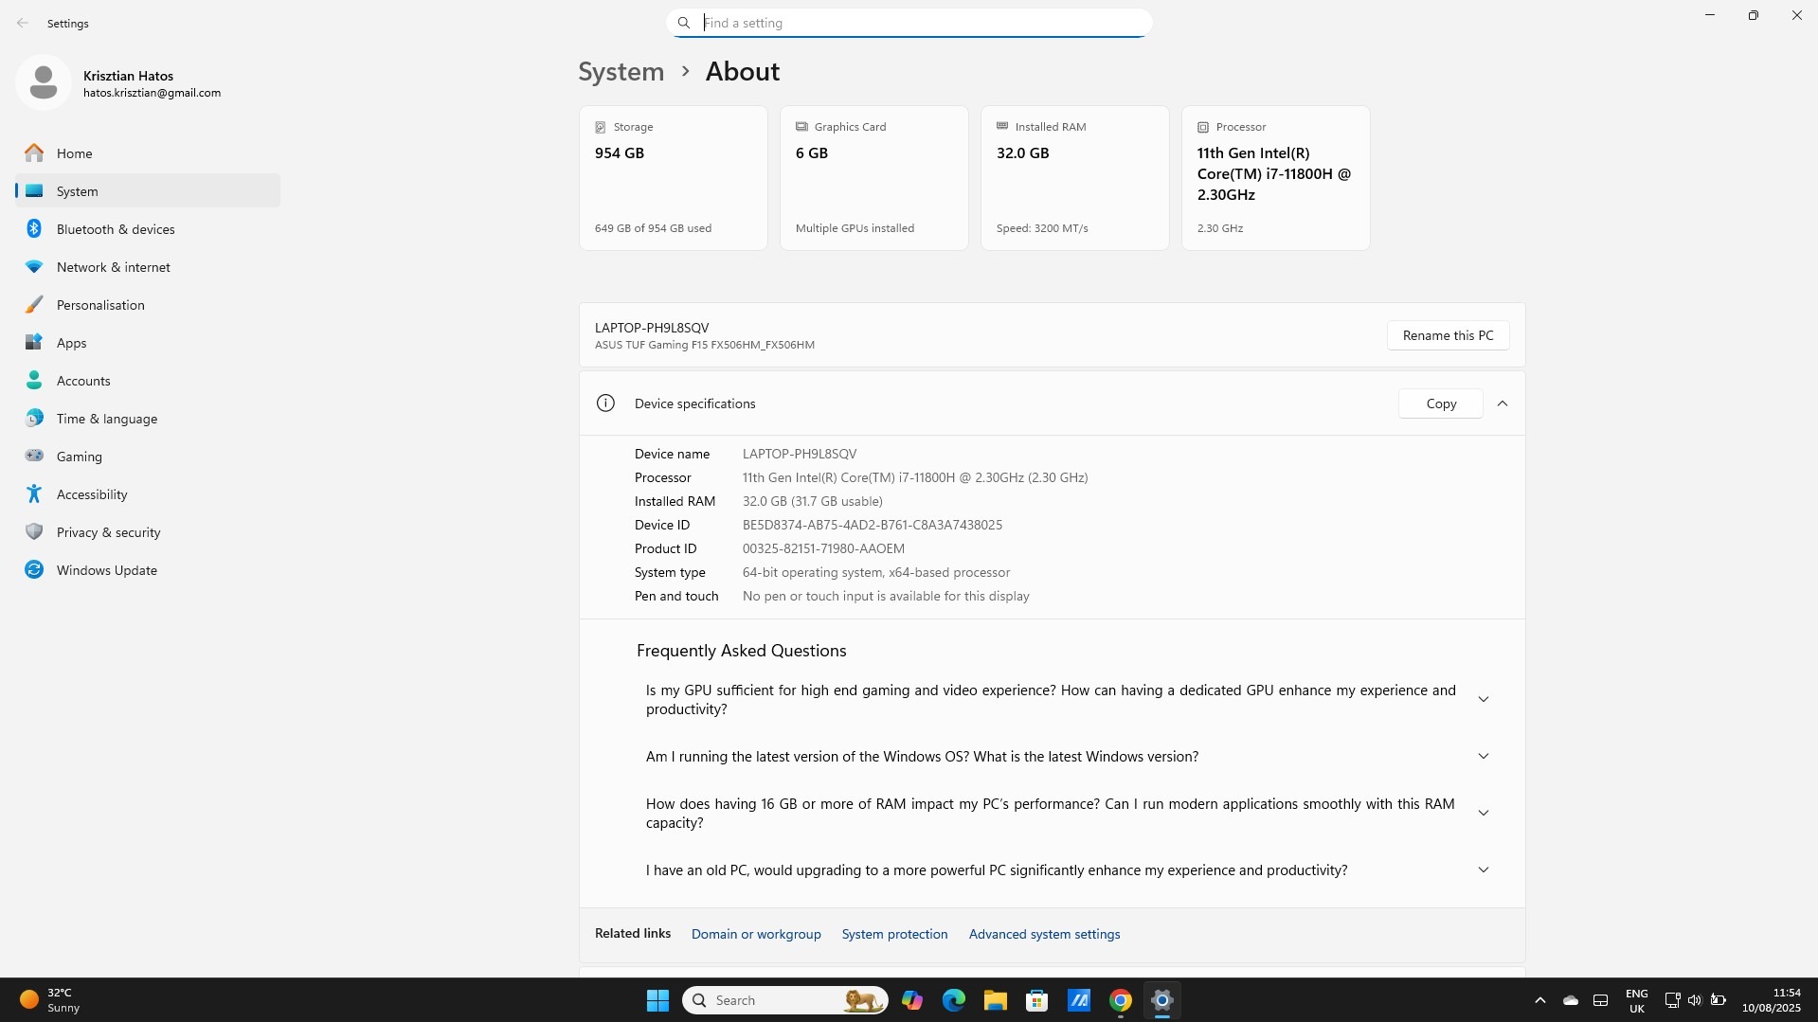Open File Explorer from the taskbar
Viewport: 1818px width, 1022px height.
point(995,1000)
